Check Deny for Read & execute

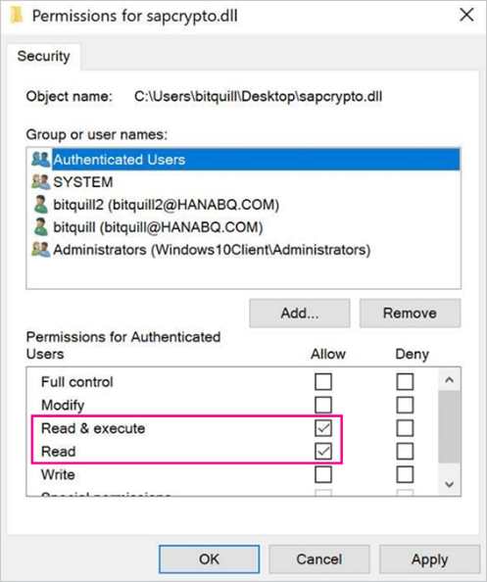pos(405,428)
